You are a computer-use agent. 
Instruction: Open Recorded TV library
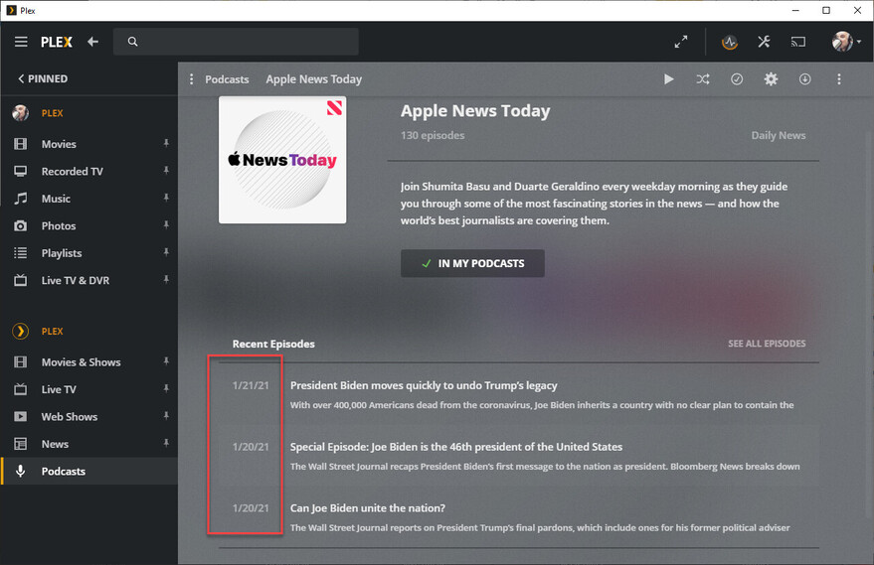(72, 172)
